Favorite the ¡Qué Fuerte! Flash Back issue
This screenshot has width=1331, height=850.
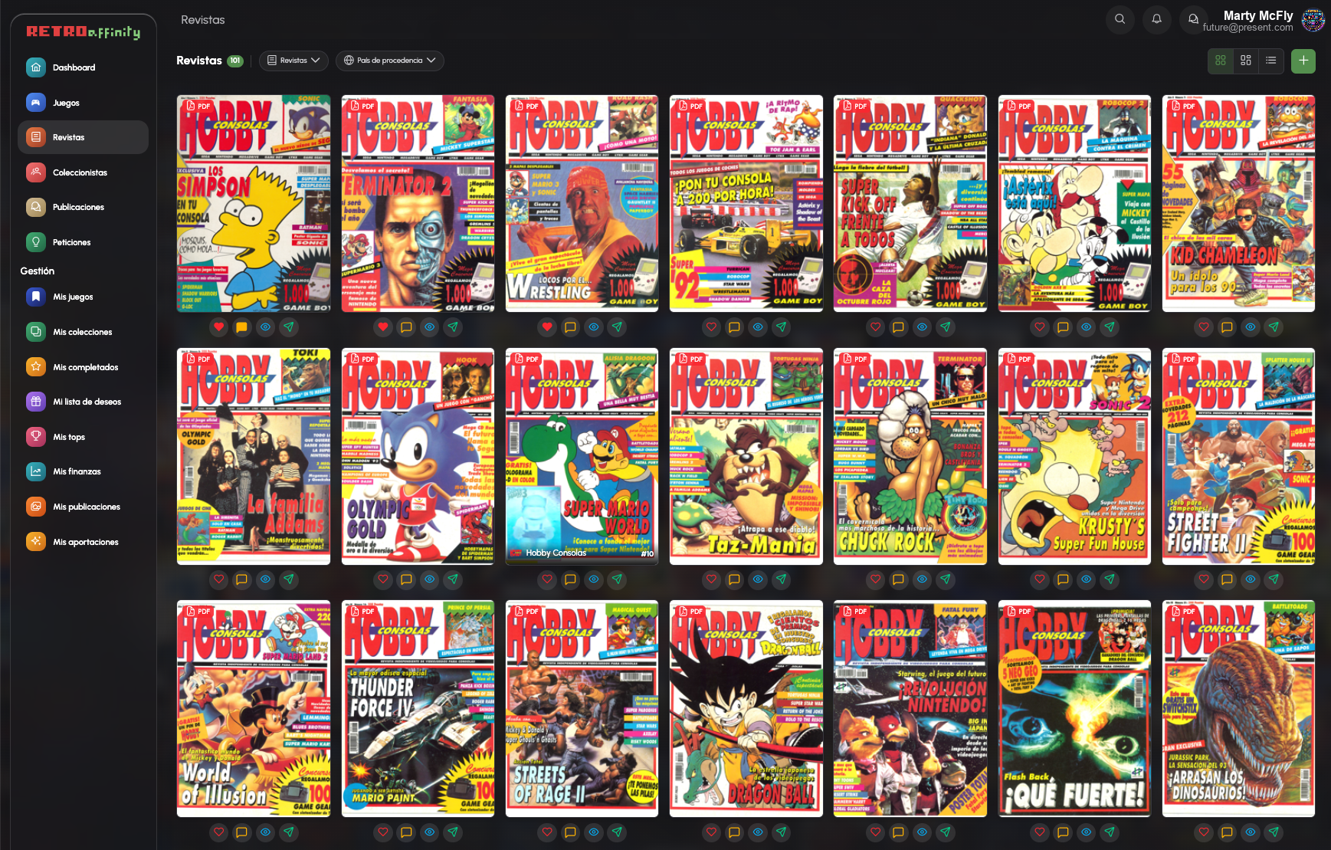tap(1040, 832)
